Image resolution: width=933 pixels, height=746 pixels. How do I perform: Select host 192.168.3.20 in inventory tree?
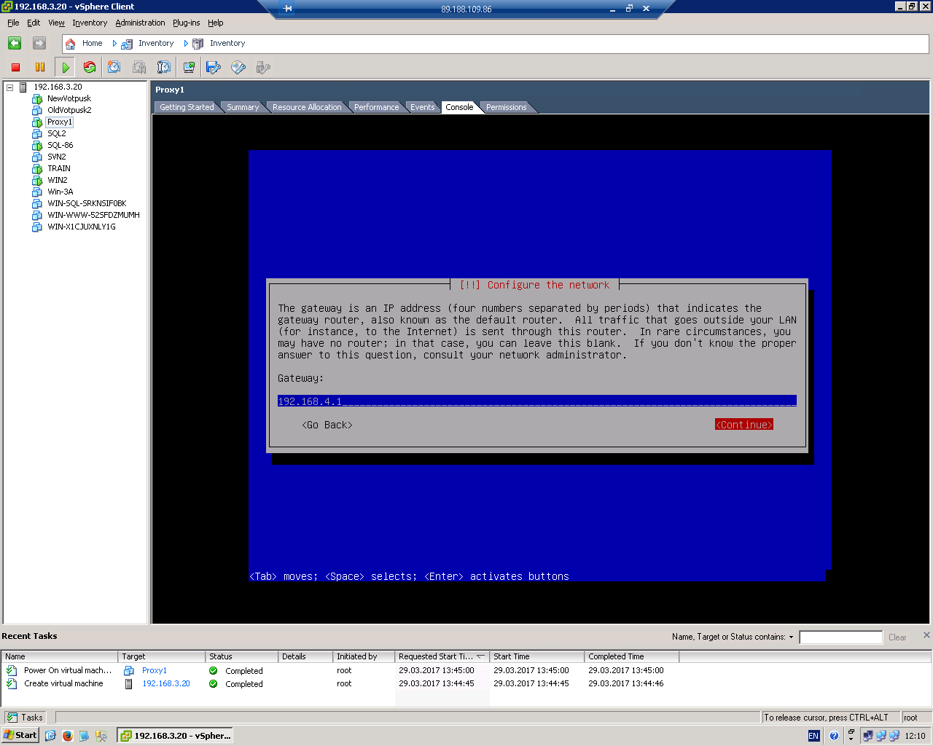tap(58, 87)
